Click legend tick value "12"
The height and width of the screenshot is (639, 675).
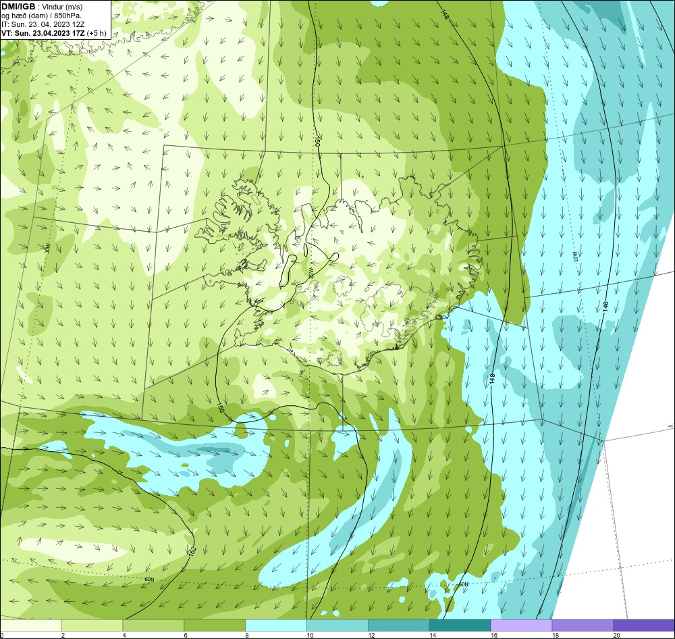371,635
